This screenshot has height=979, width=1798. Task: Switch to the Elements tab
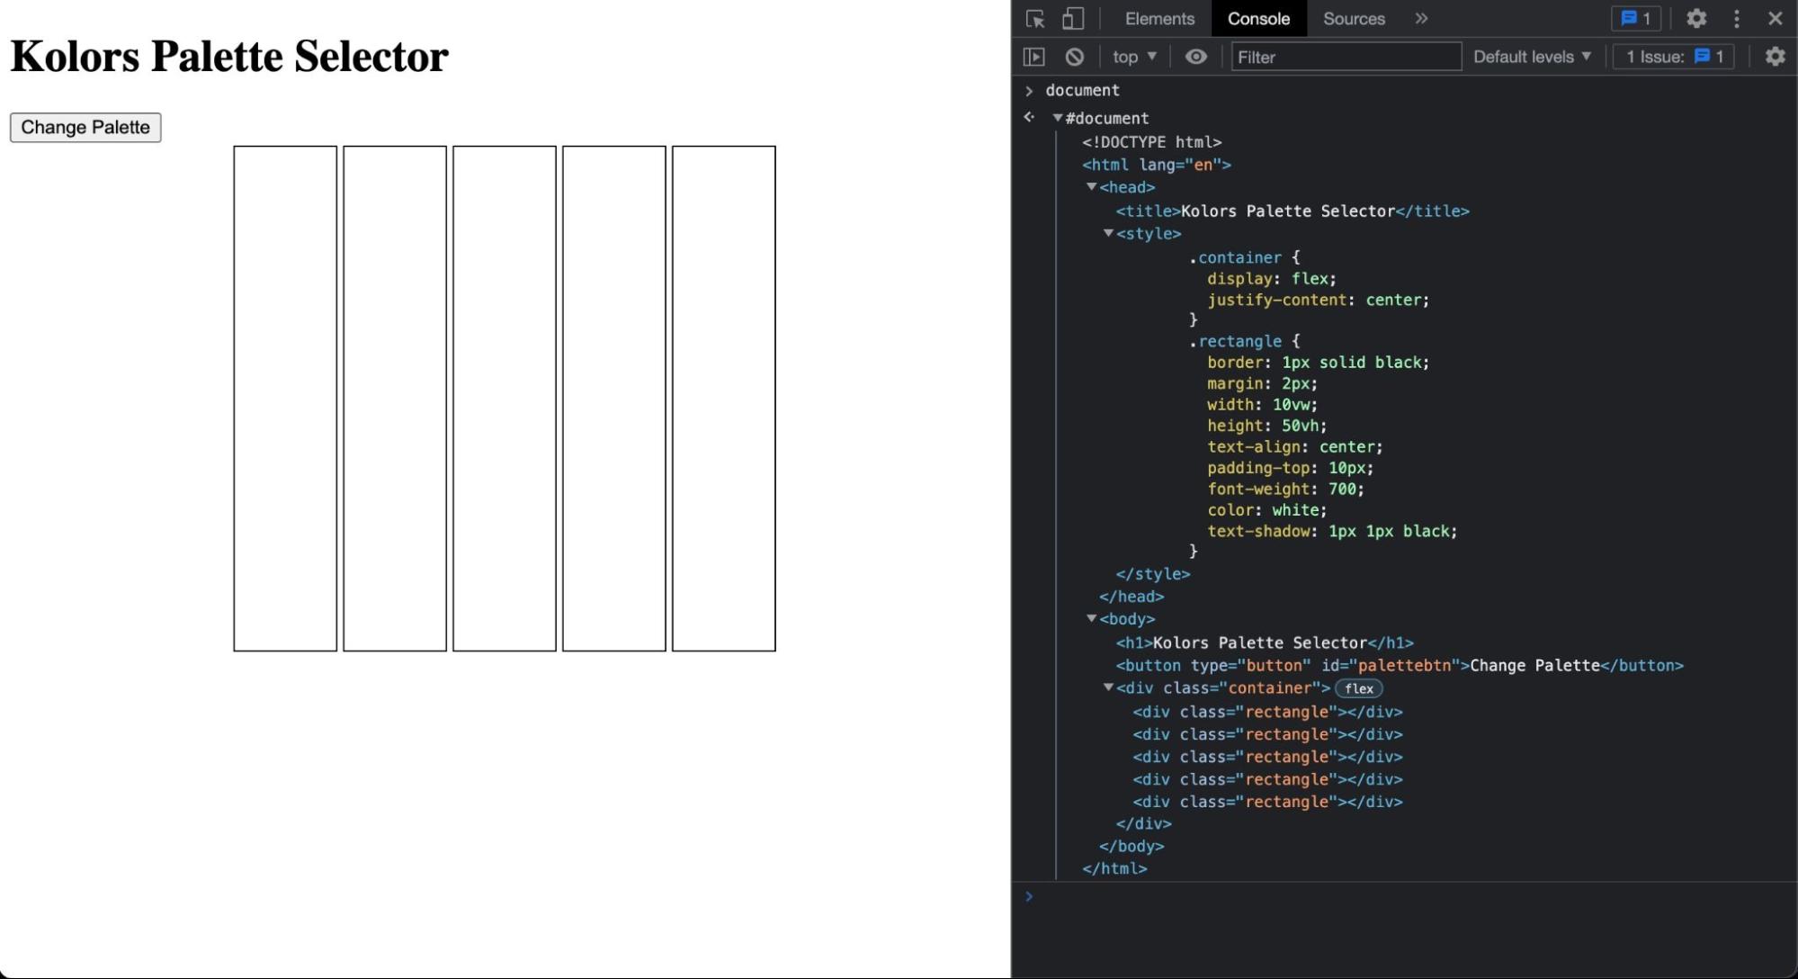[x=1159, y=19]
